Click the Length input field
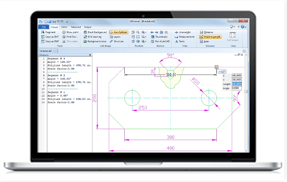287x182 pixels. (x=236, y=84)
